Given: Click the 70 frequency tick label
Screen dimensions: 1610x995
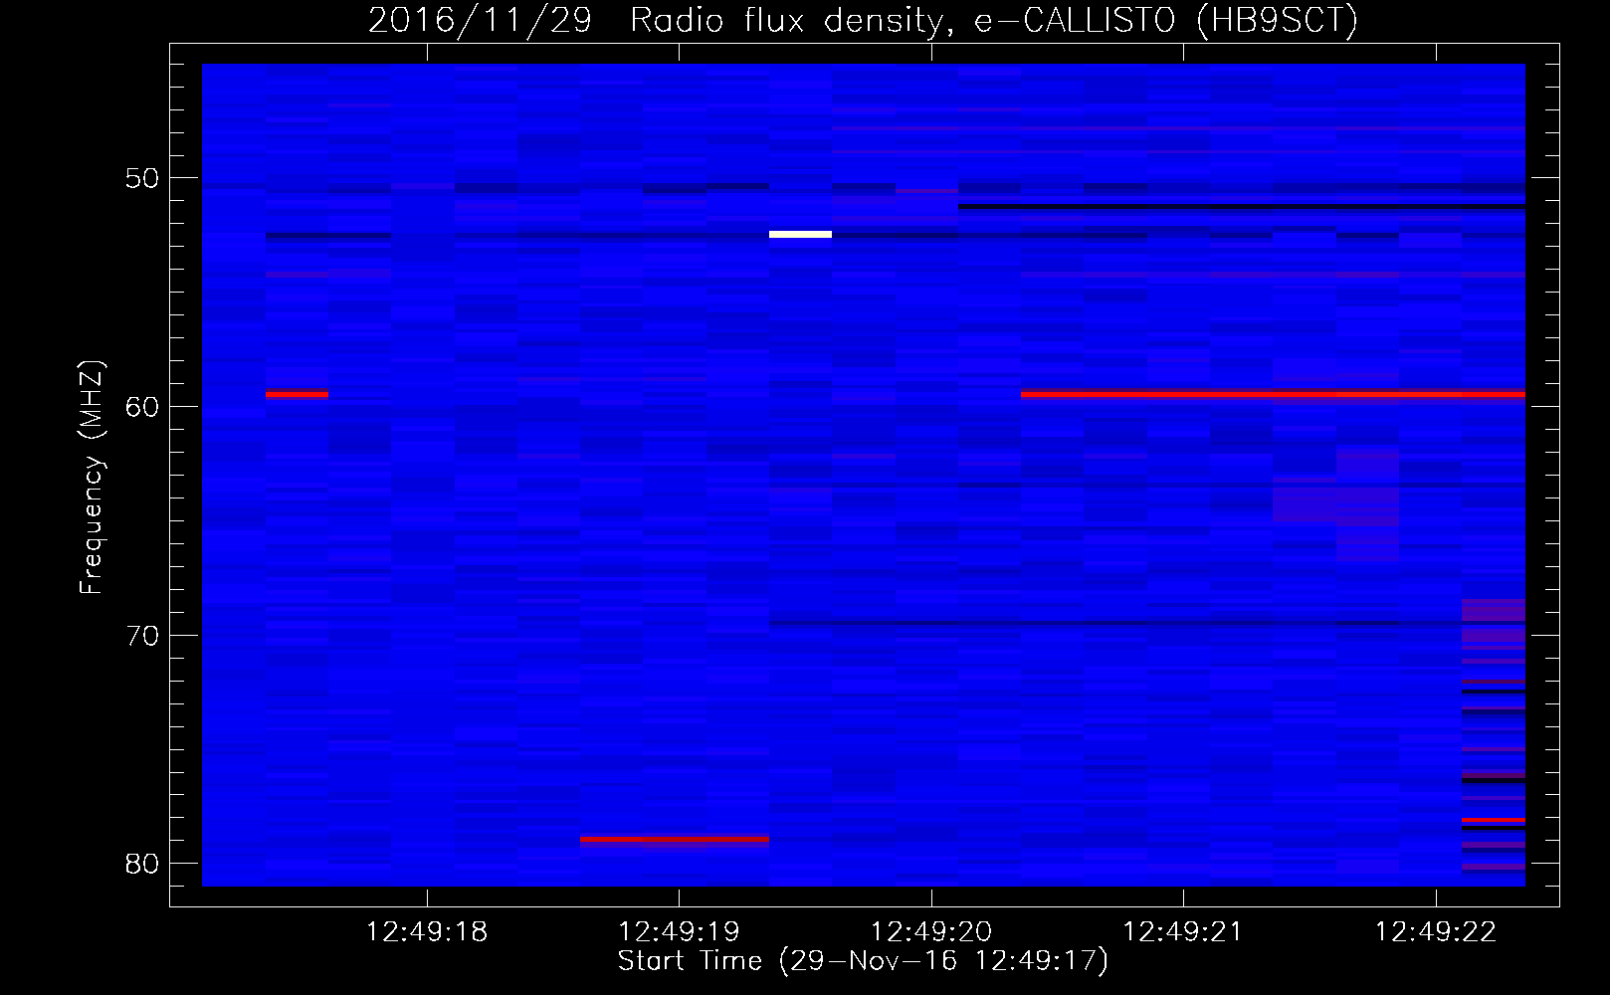Looking at the screenshot, I should [142, 636].
